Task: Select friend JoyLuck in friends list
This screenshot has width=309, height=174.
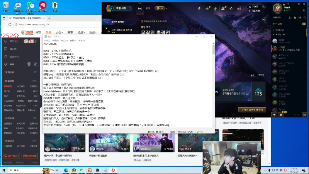Action: coord(289,87)
